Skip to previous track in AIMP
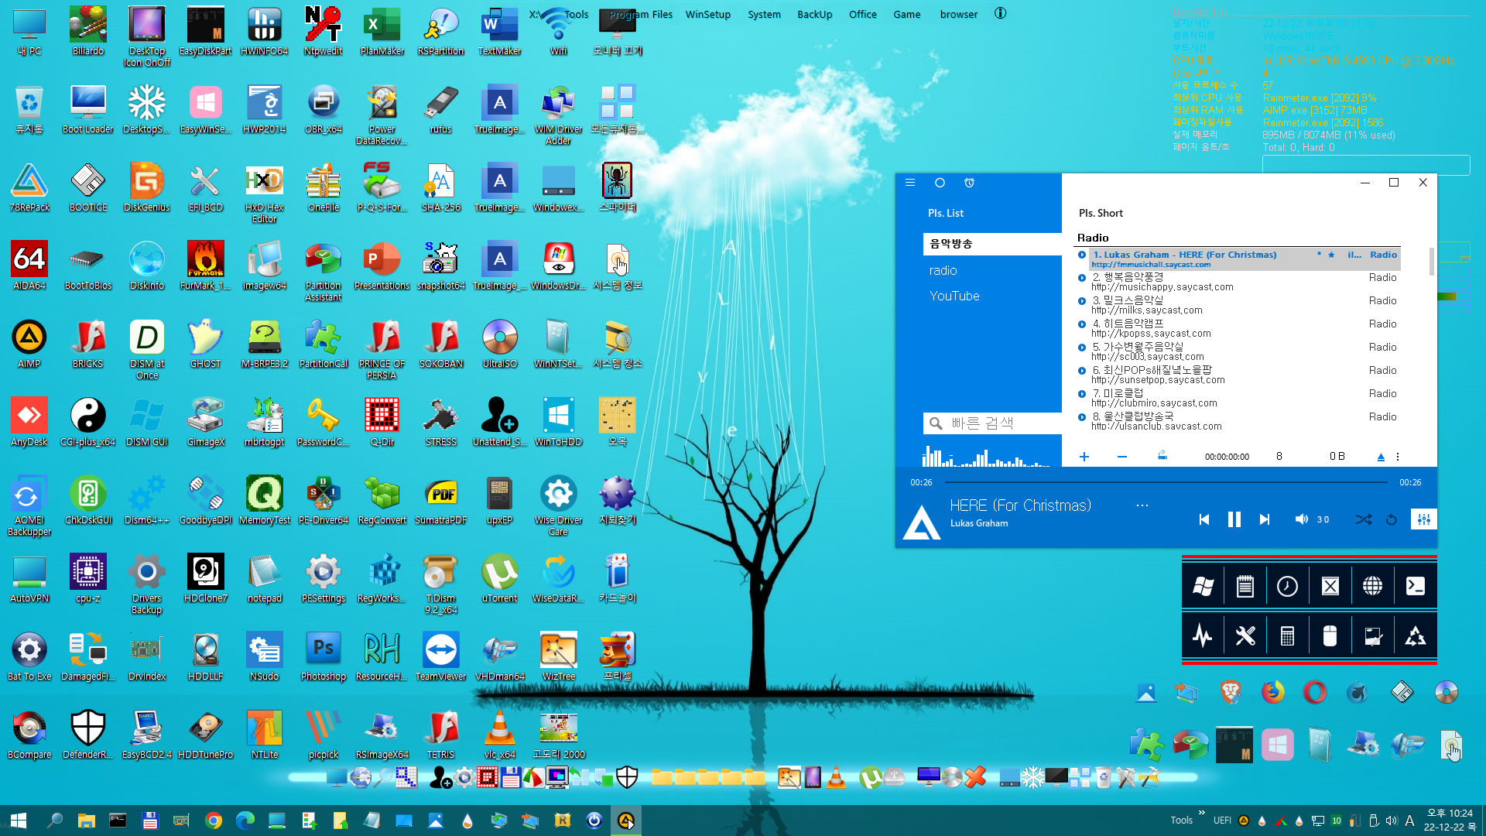 click(x=1204, y=519)
